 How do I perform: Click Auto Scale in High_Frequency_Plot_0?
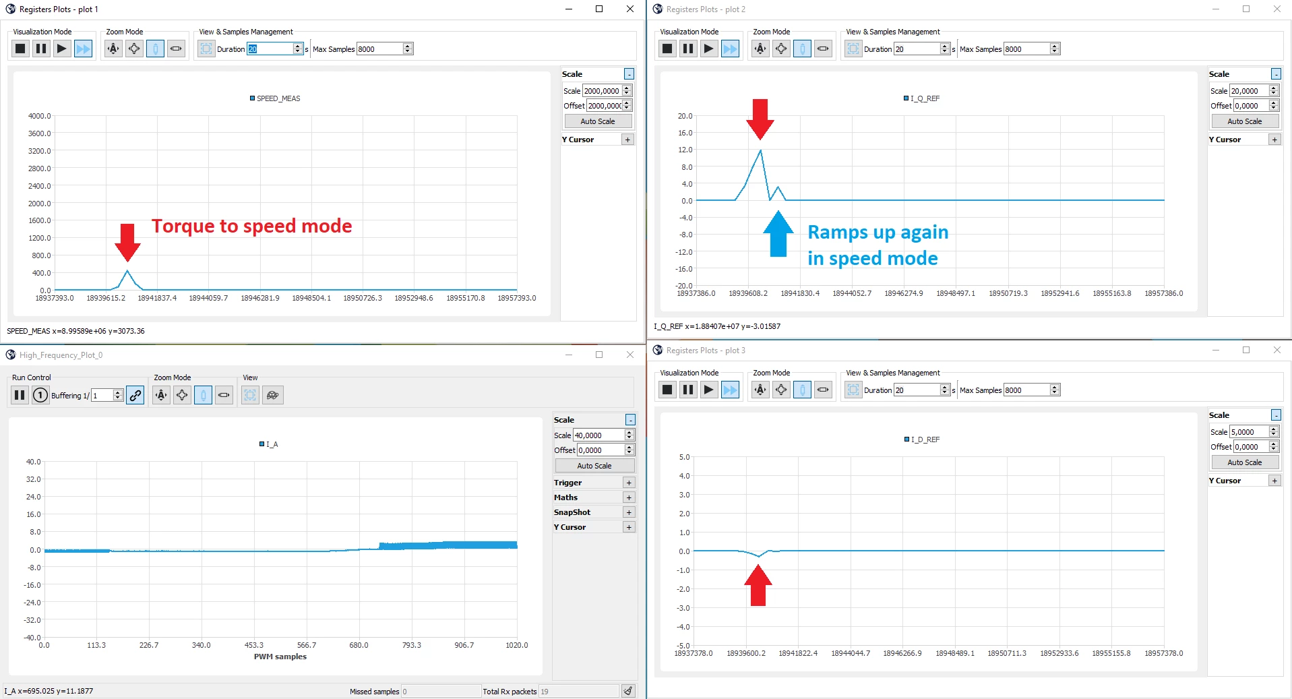[594, 466]
